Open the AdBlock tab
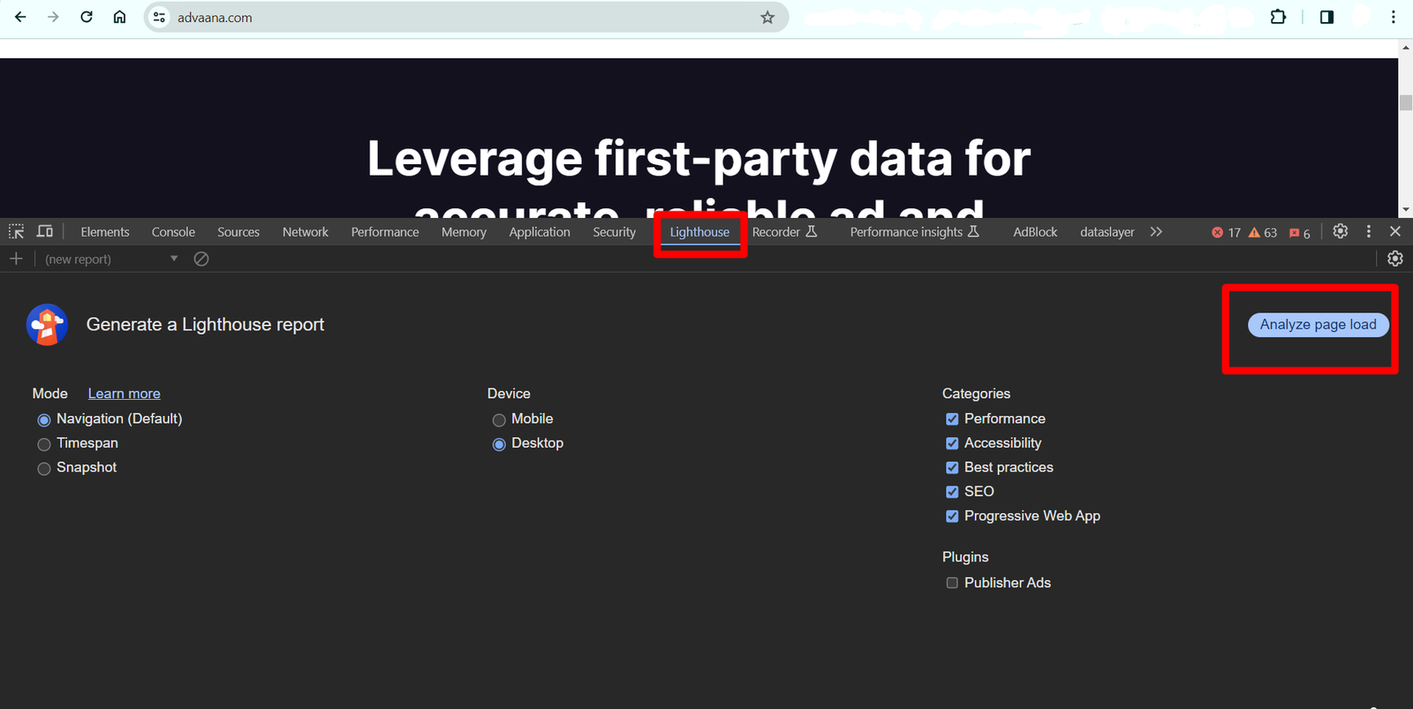Screen dimensions: 1413x709 point(1035,232)
